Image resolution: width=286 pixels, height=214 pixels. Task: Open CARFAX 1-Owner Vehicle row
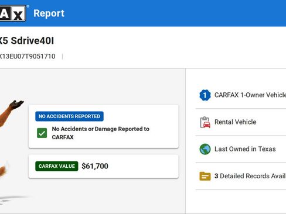pos(241,95)
